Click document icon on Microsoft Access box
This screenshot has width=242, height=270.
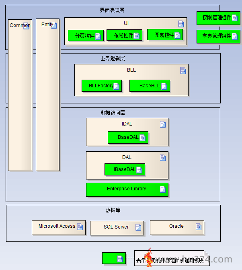pos(80,227)
